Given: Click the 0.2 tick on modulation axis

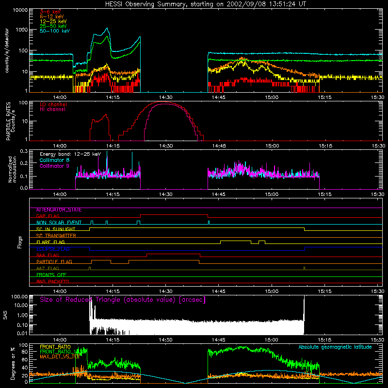Looking at the screenshot, I should pyautogui.click(x=24, y=163).
